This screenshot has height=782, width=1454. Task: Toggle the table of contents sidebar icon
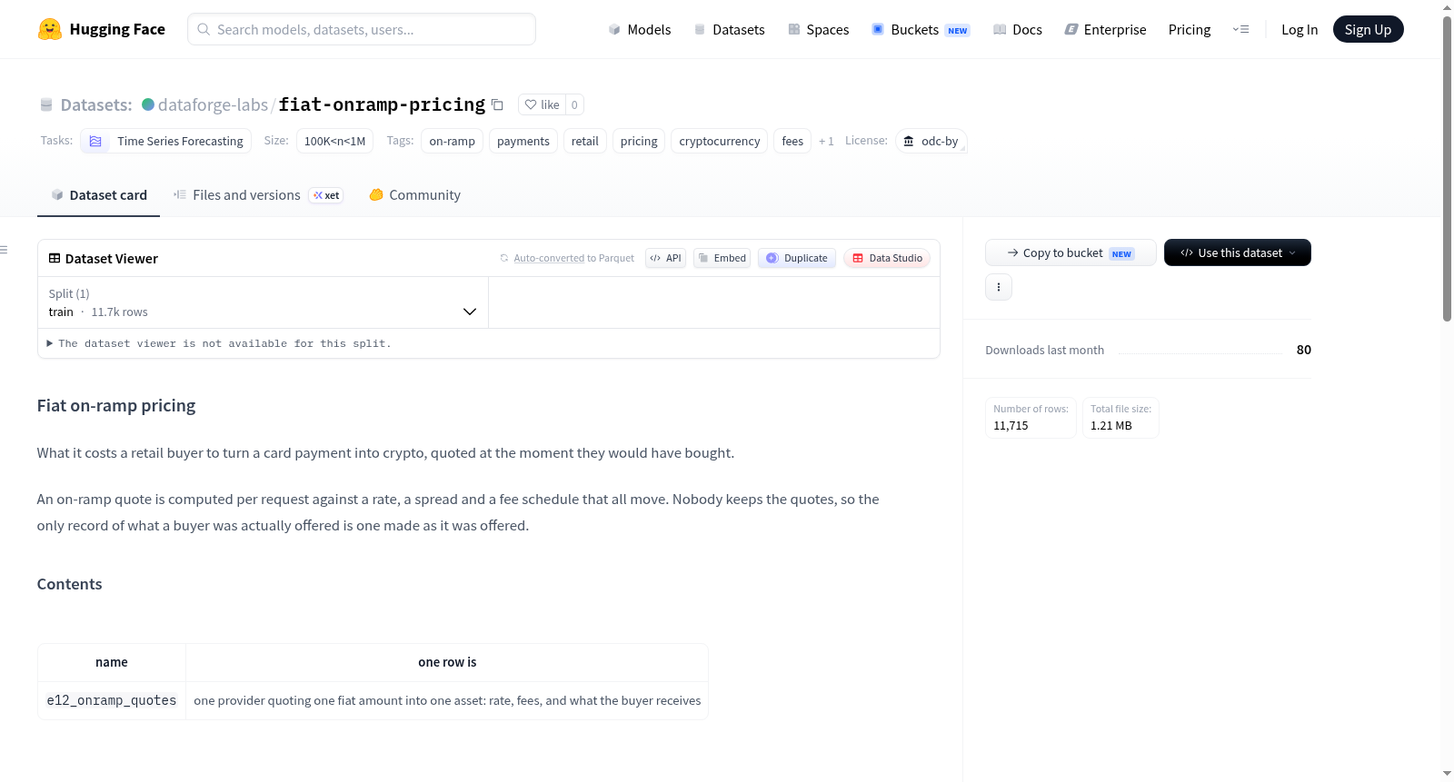click(x=5, y=250)
